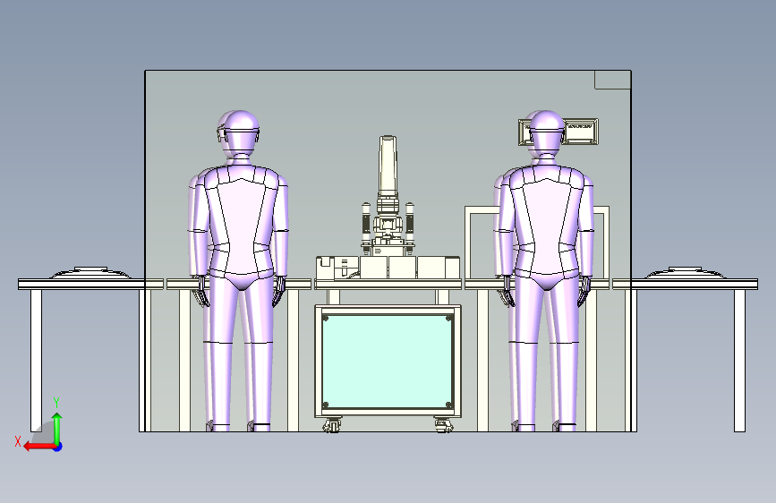
Task: Select the "X" axis label
Action: [18, 441]
